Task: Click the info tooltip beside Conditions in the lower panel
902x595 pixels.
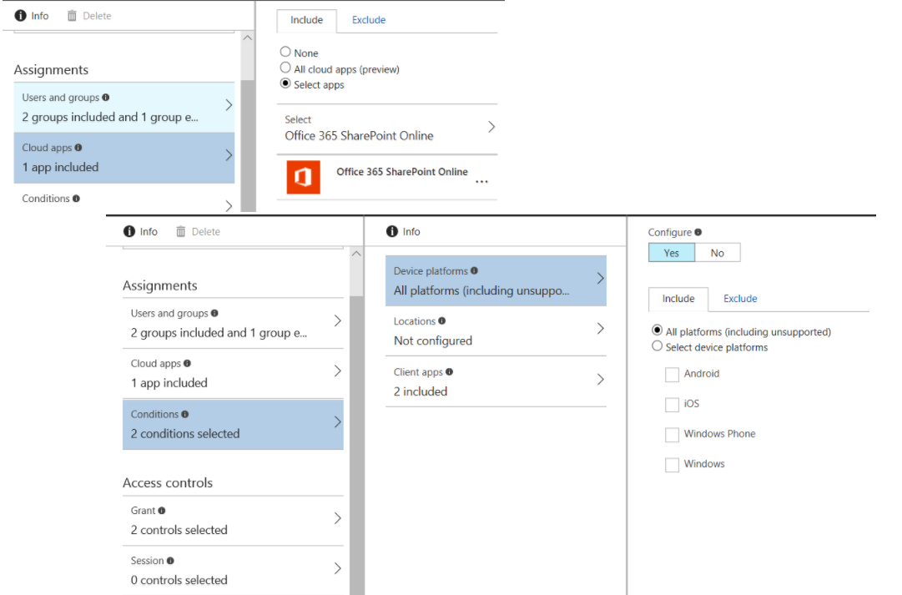Action: [x=184, y=414]
